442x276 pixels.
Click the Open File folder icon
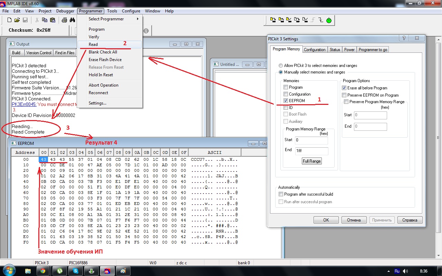pos(17,20)
